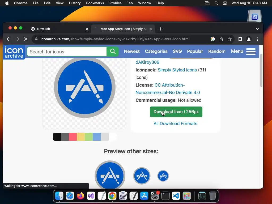272x204 pixels.
Task: Expand the tab search chevron
Action: click(x=257, y=29)
